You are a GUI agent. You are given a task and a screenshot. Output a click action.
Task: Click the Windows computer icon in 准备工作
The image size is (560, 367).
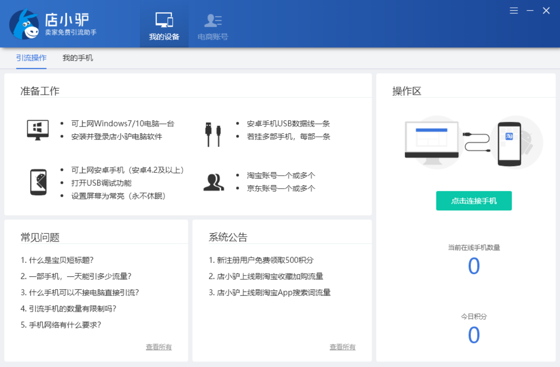click(x=38, y=130)
